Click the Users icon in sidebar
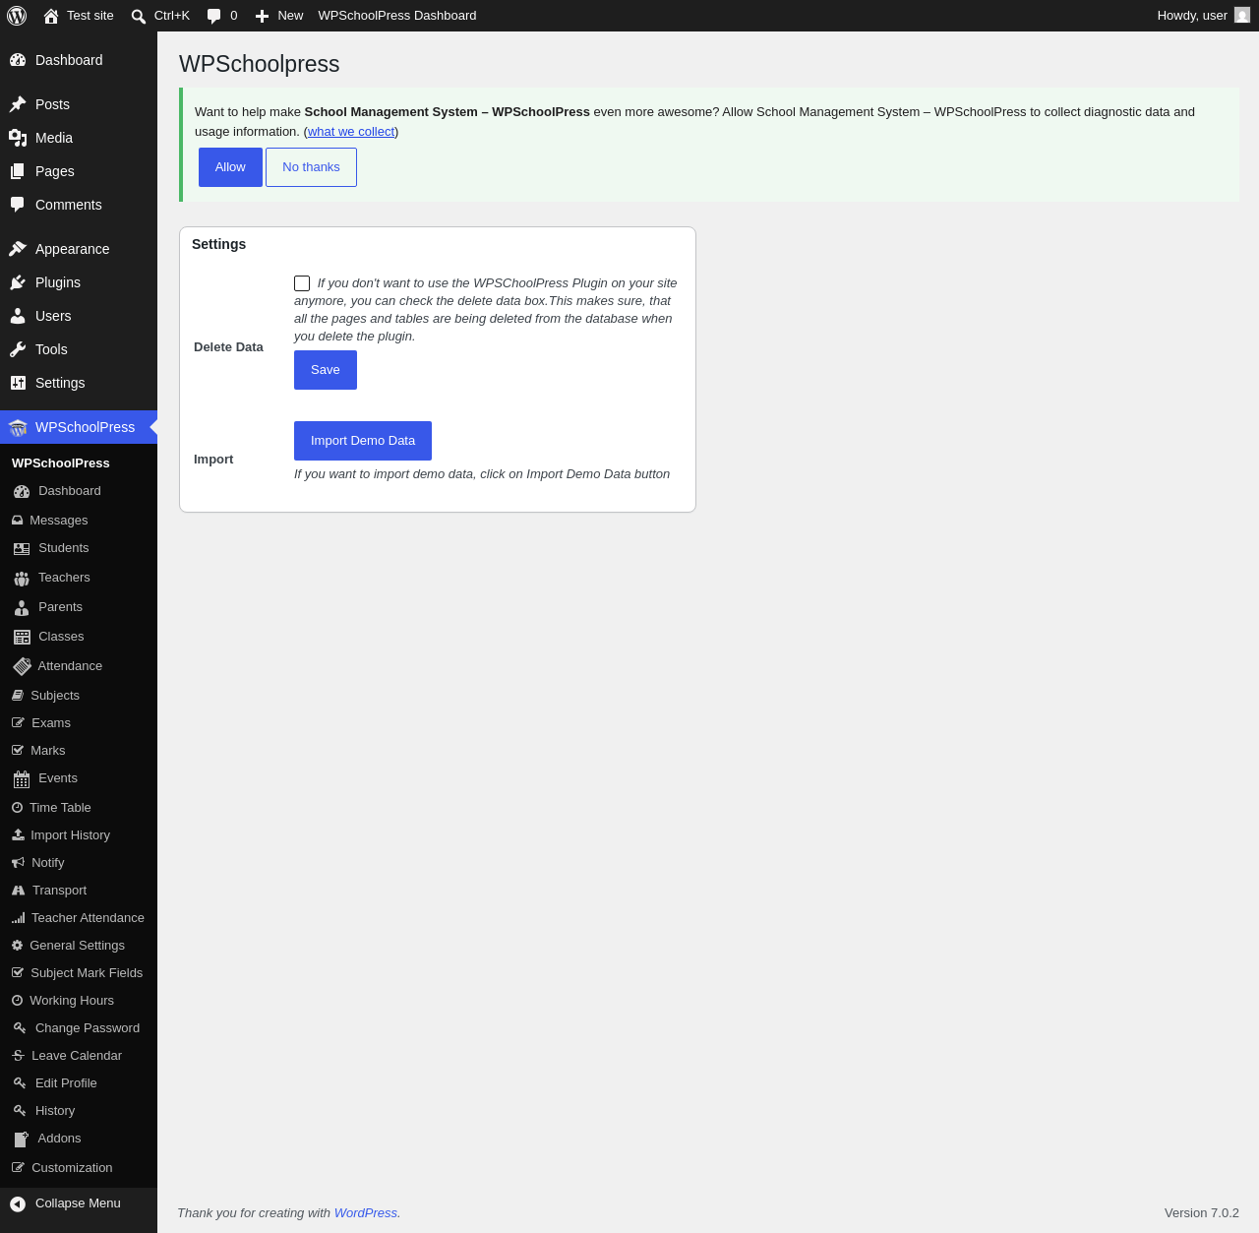Image resolution: width=1259 pixels, height=1233 pixels. pos(18,316)
